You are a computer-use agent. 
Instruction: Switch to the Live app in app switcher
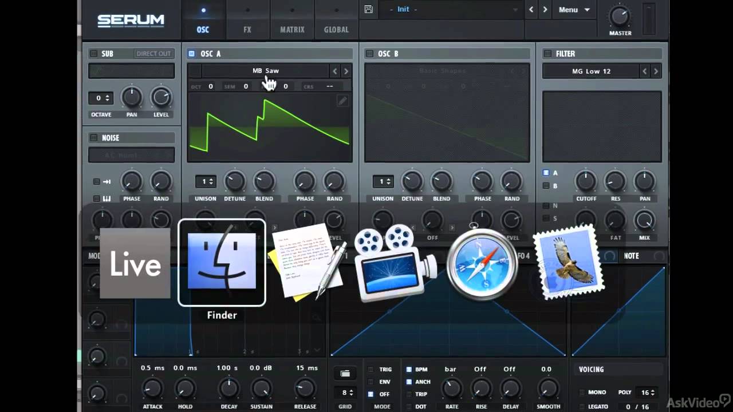pyautogui.click(x=135, y=263)
